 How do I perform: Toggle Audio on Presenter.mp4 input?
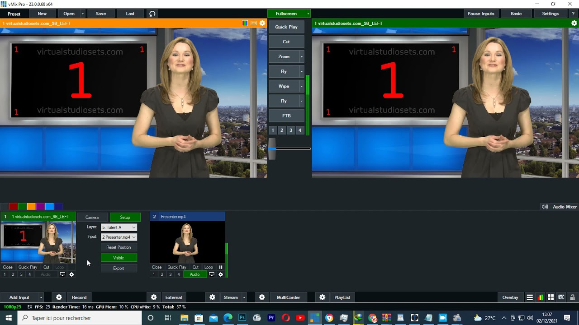click(195, 274)
